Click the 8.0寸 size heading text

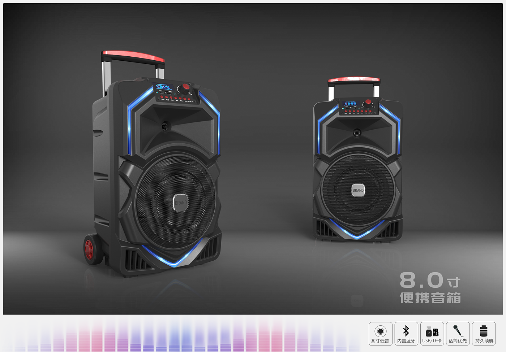click(430, 281)
